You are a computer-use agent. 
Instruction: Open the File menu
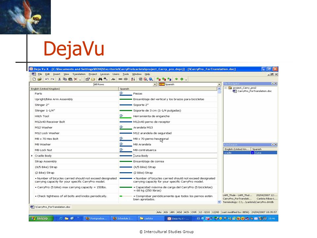point(40,74)
